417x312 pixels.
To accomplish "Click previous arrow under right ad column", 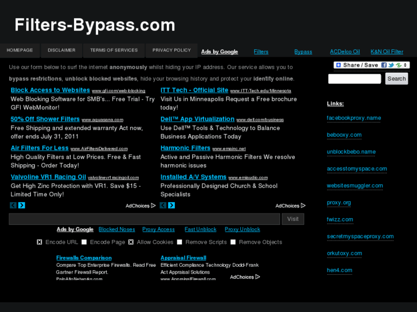I will [x=163, y=206].
